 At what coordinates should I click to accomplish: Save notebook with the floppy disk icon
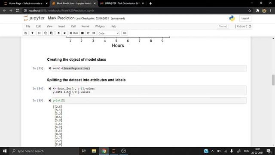(26, 33)
